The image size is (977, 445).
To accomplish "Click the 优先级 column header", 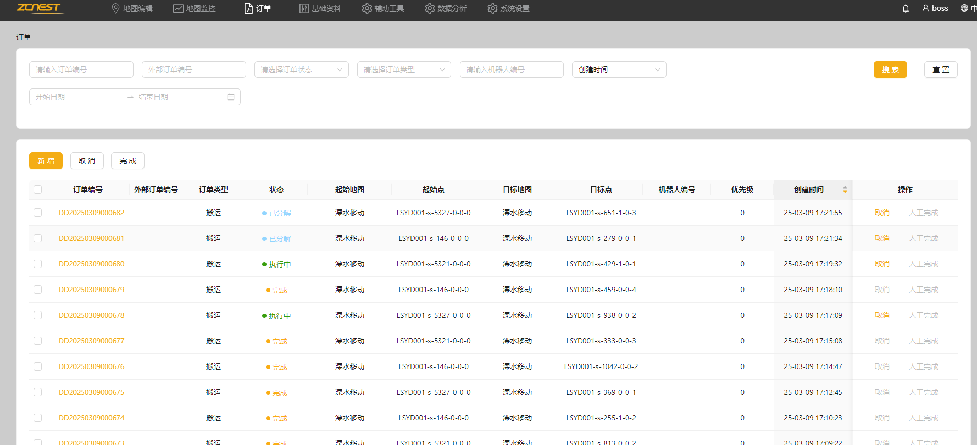I will [x=742, y=190].
